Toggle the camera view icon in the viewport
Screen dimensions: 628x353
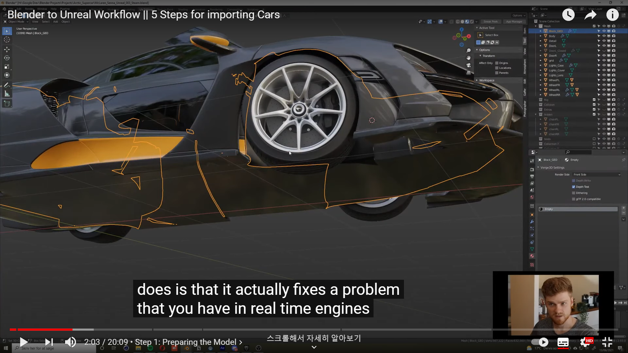tap(468, 65)
